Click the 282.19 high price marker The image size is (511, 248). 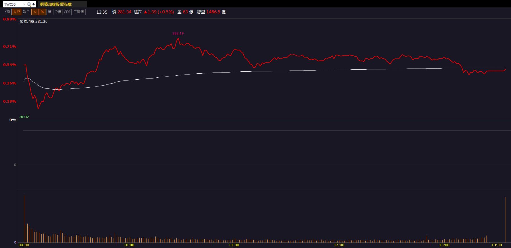pos(178,33)
